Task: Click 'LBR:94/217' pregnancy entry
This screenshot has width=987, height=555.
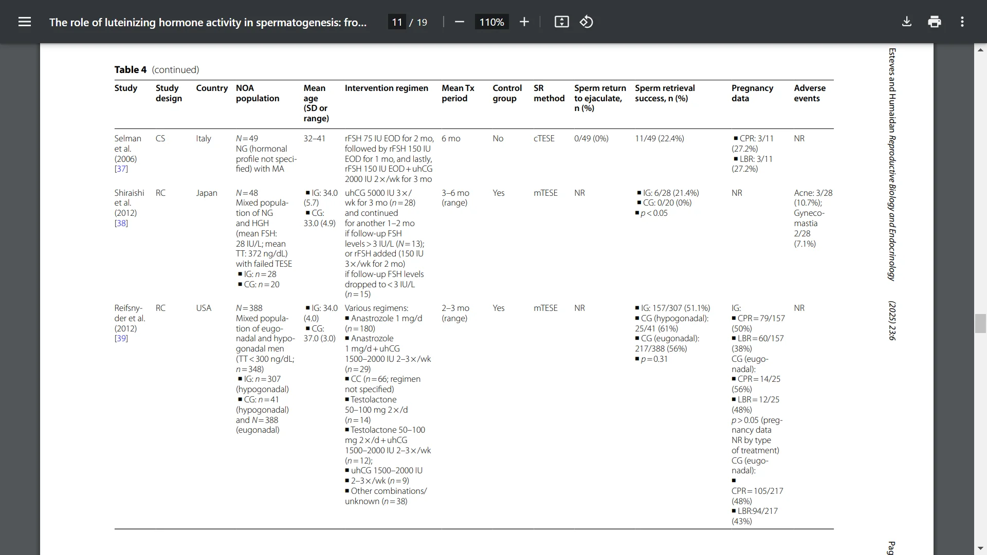Action: point(758,511)
